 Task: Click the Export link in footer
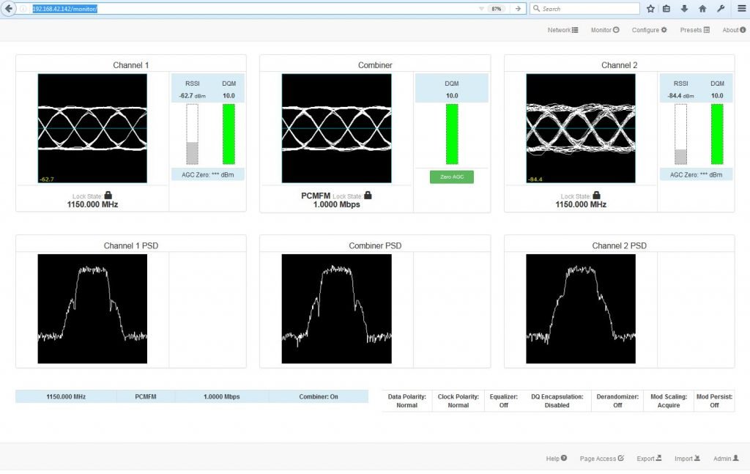click(649, 458)
